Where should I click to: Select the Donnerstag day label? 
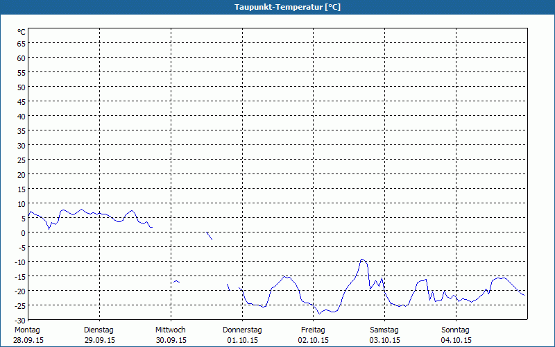(x=242, y=330)
